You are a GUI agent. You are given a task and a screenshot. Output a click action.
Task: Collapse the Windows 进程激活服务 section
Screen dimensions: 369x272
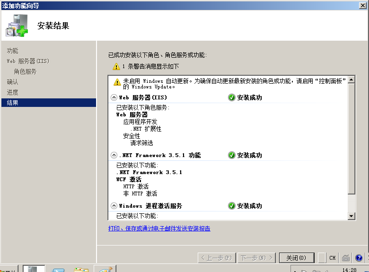point(114,206)
